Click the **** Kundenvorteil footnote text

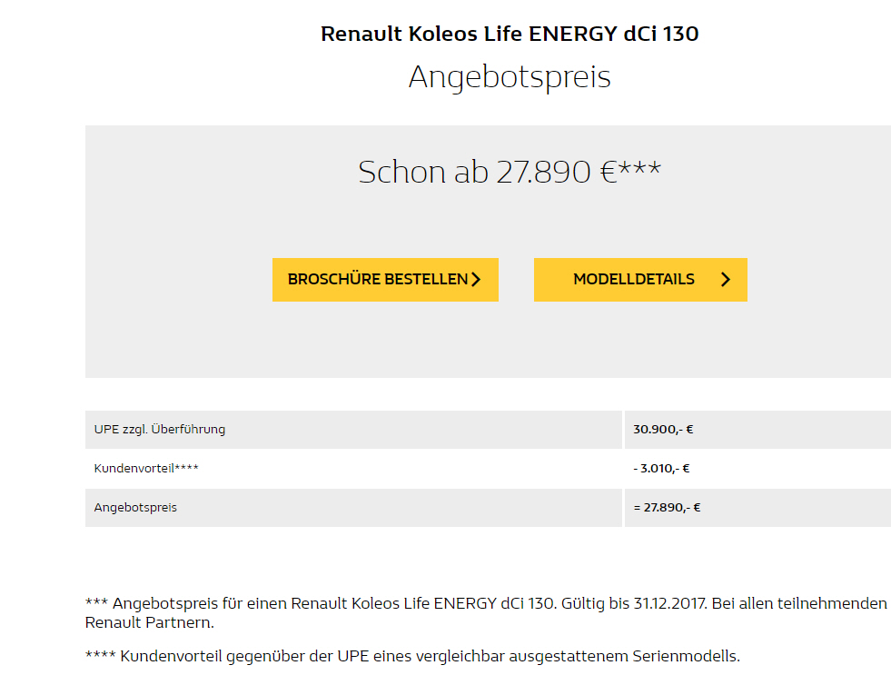(412, 656)
